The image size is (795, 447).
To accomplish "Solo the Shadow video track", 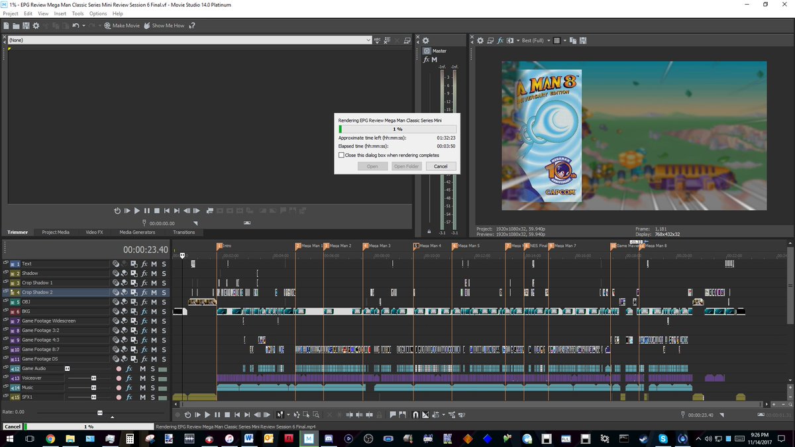I will pyautogui.click(x=164, y=273).
